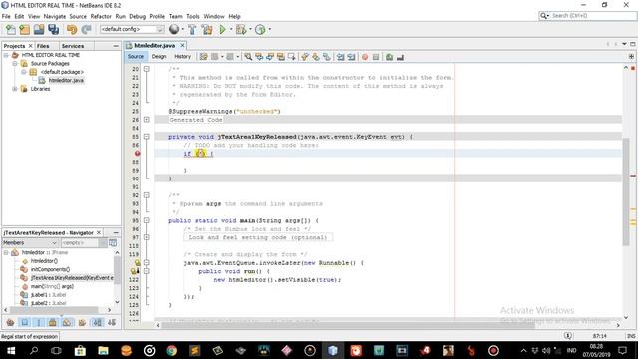The image size is (638, 359).
Task: Toggle Show Non-Public Members in Navigator
Action: click(53, 323)
